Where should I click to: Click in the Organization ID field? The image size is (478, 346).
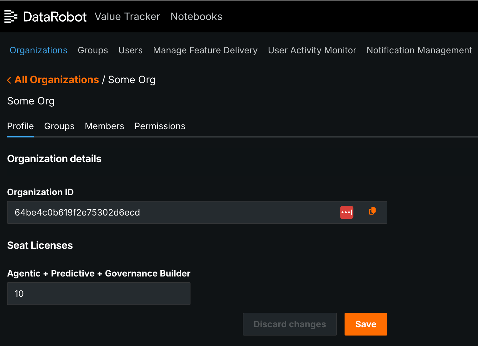[171, 212]
